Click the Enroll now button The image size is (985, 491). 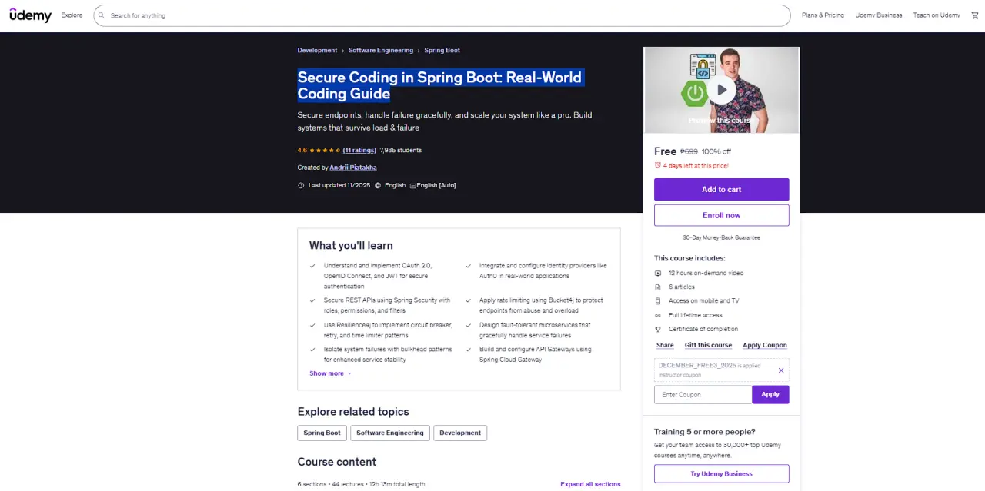[721, 215]
